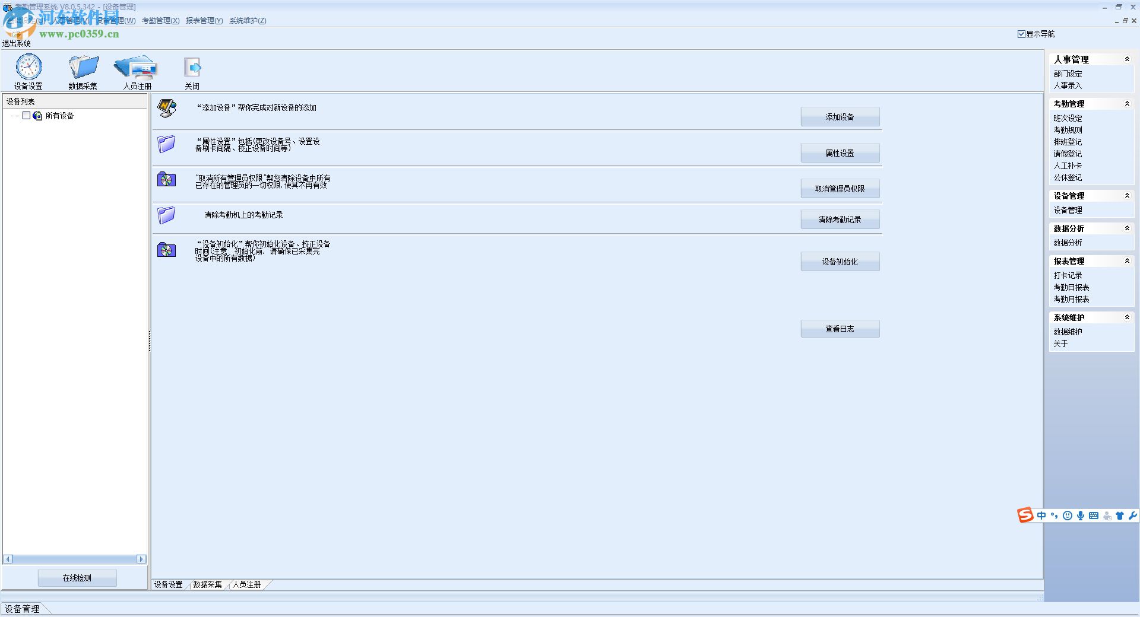Switch punctuation mode on the Sogou bar
The width and height of the screenshot is (1140, 617).
point(1054,516)
